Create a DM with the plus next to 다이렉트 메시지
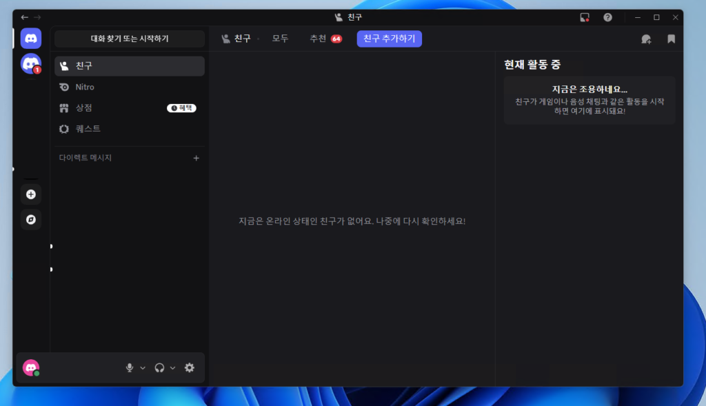The height and width of the screenshot is (406, 706). (196, 158)
